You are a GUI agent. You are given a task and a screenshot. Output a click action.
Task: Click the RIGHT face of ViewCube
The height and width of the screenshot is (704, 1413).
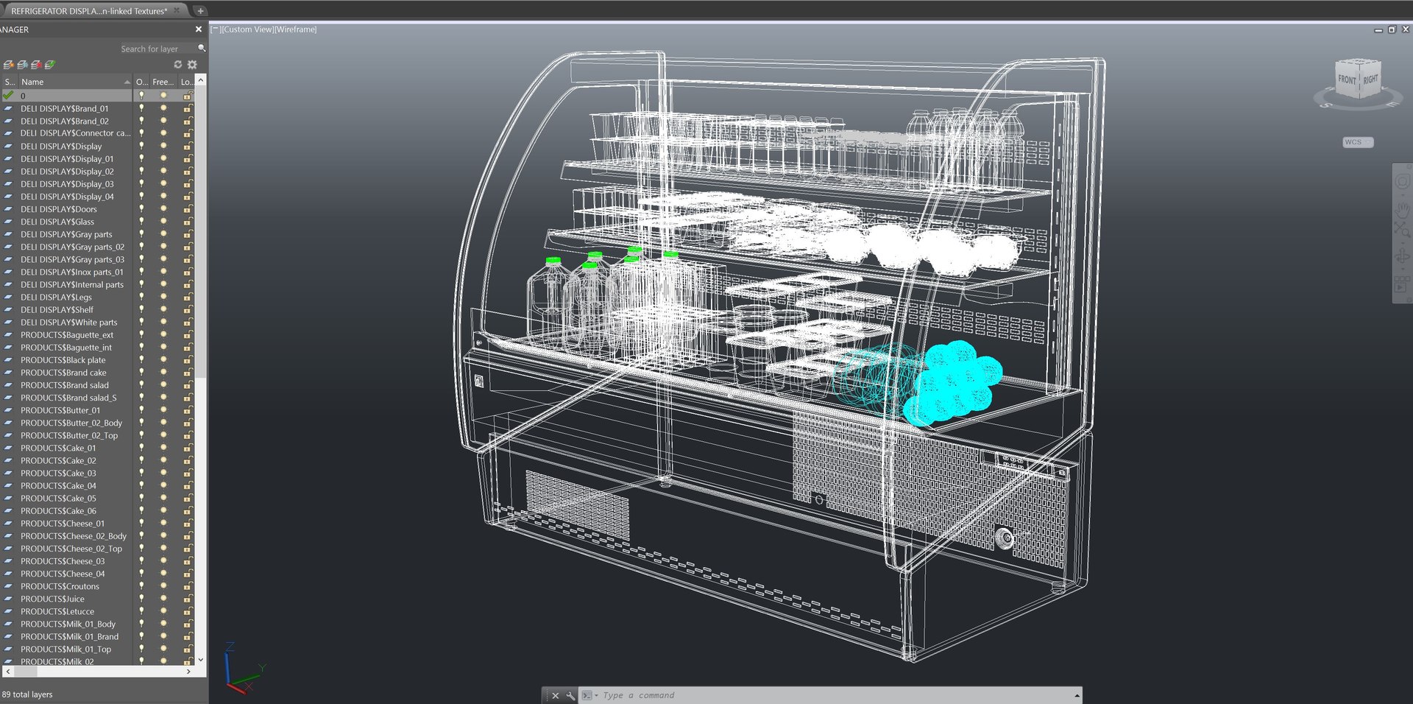[x=1370, y=79]
